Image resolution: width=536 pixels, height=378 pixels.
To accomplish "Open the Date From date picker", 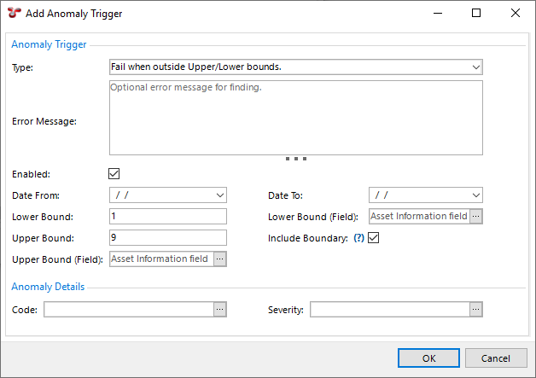I will [x=220, y=195].
